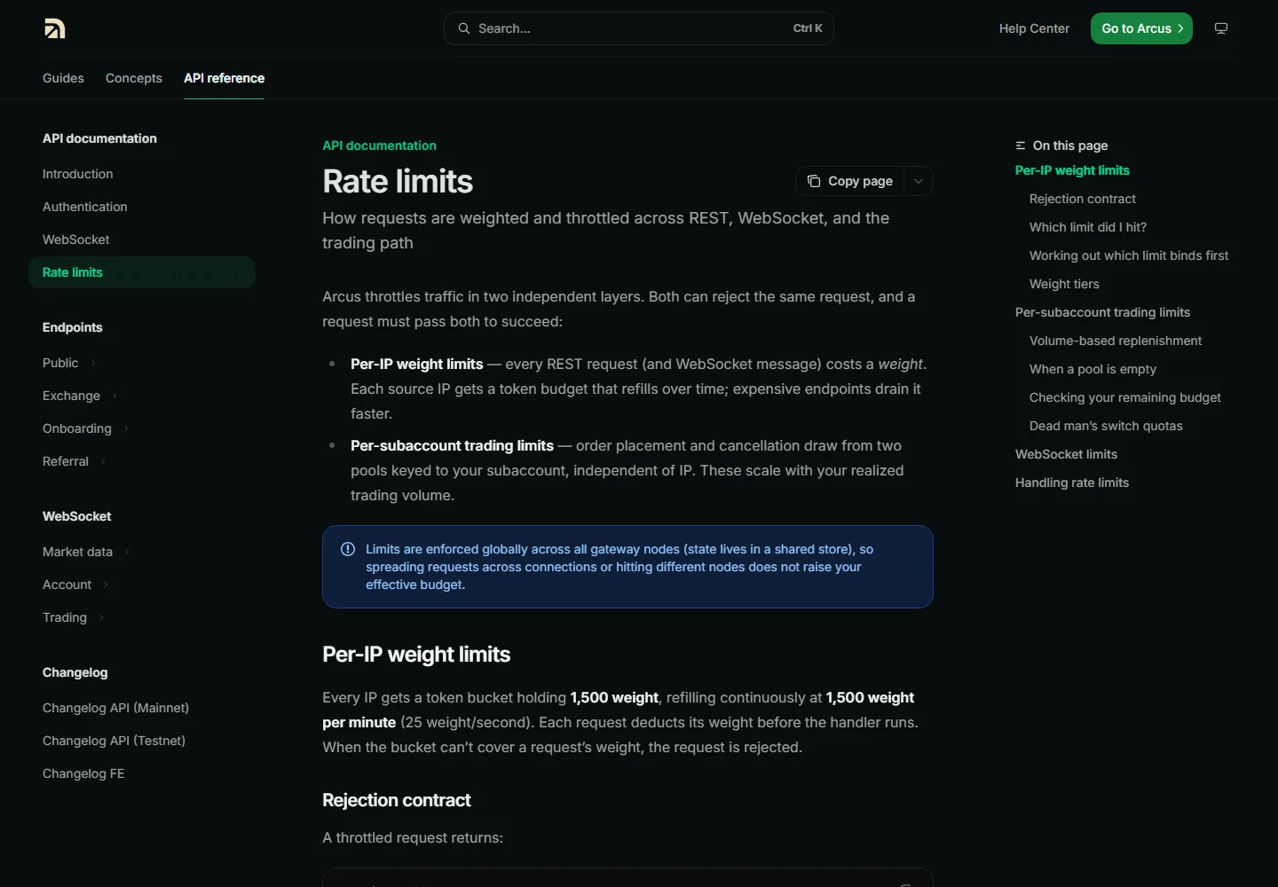Expand the Referral endpoints section

(103, 461)
